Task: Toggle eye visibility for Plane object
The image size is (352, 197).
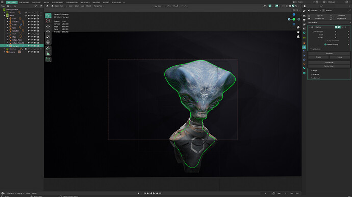Action: pos(32,37)
